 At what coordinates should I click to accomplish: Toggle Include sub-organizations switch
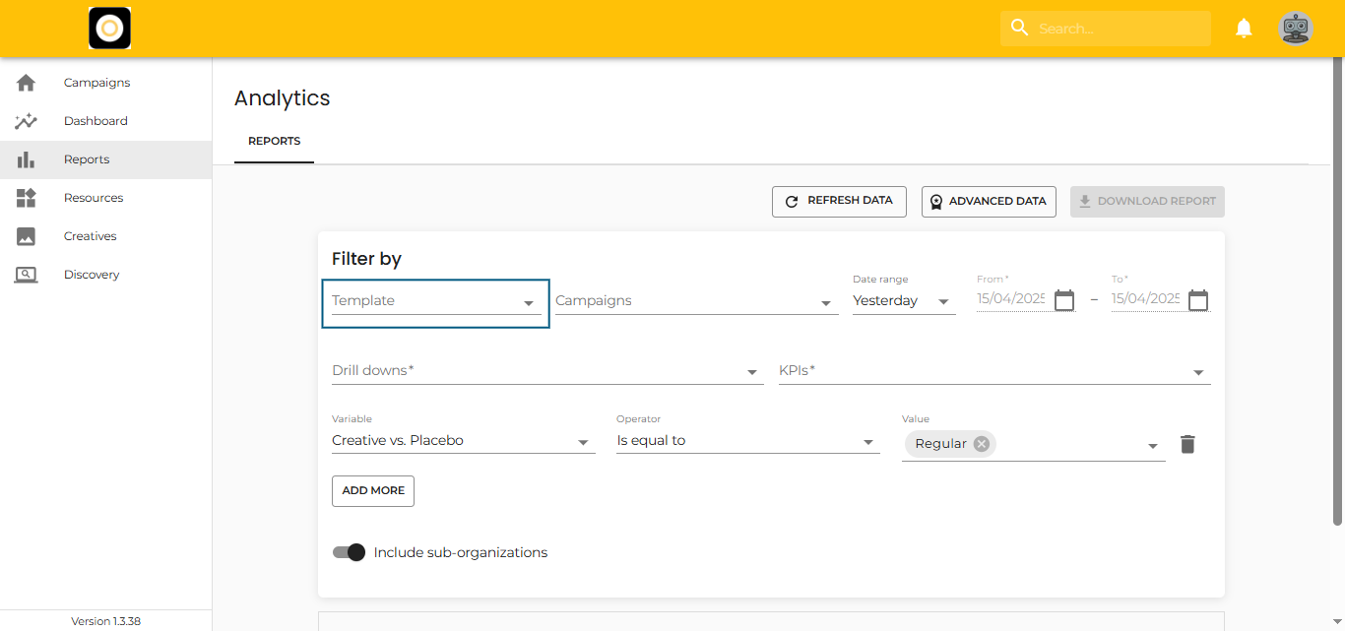(x=349, y=552)
